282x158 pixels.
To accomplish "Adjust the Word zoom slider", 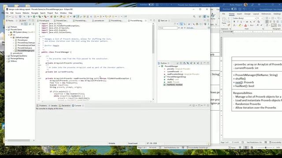I will (x=266, y=147).
